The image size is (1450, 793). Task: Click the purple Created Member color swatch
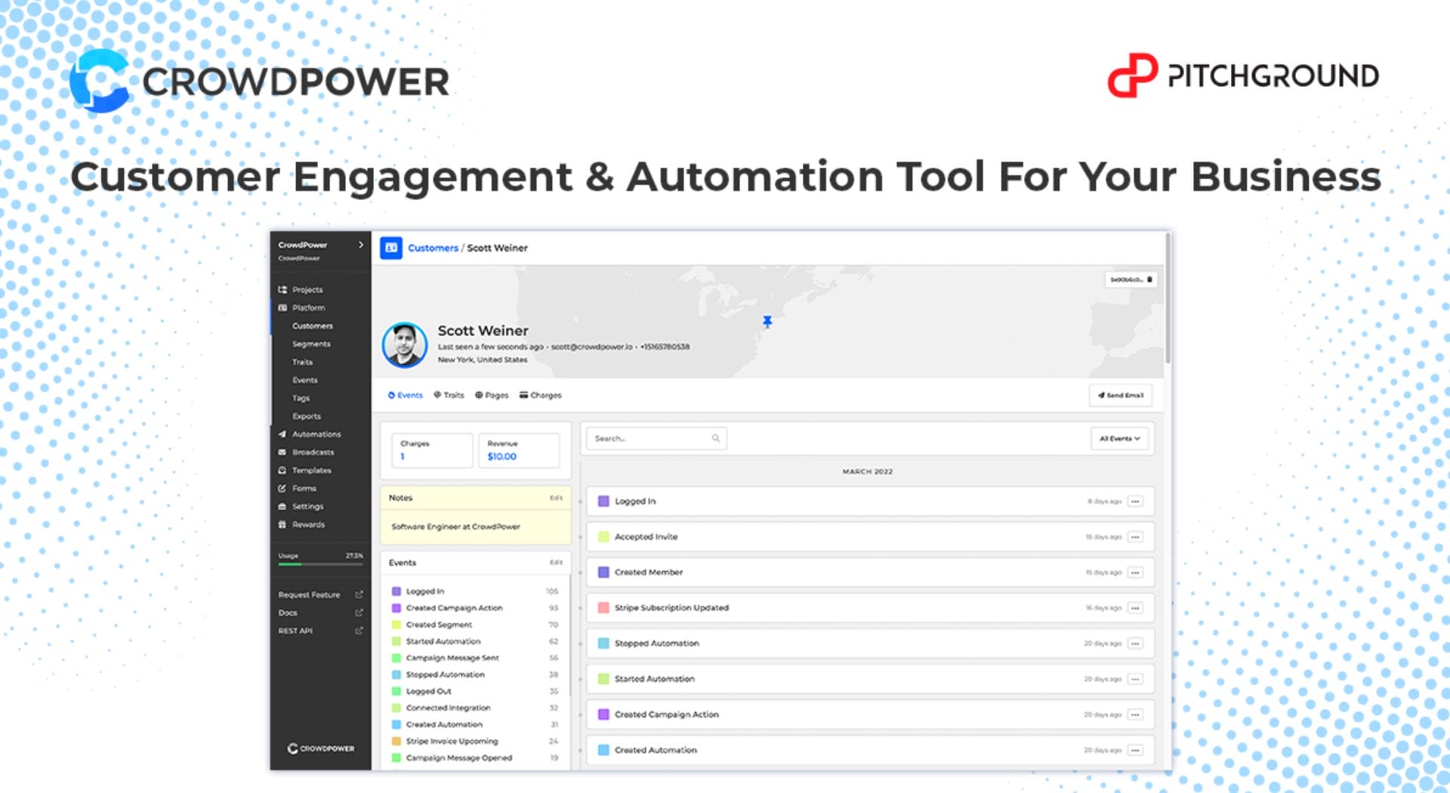point(603,572)
